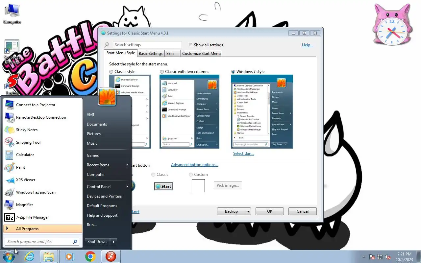Open the 7-Zip File Manager icon
The image size is (421, 263).
pyautogui.click(x=9, y=217)
